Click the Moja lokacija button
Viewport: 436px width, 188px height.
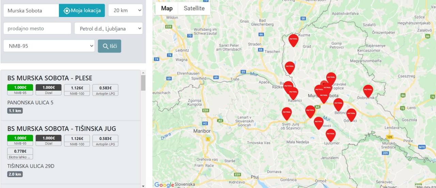tap(82, 10)
